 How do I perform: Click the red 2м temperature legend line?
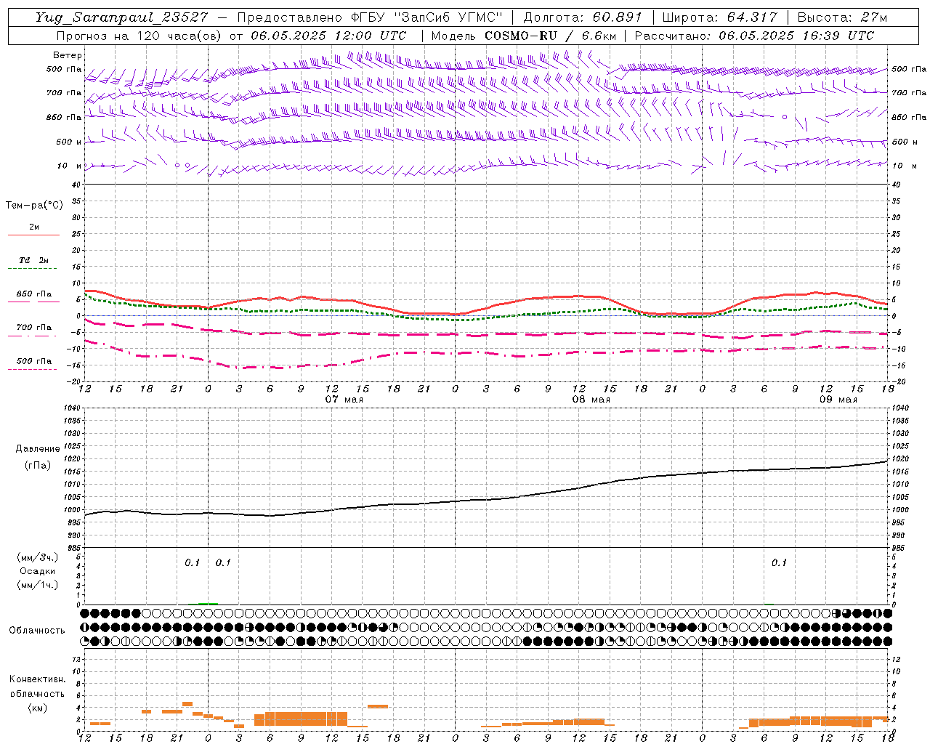[x=33, y=235]
